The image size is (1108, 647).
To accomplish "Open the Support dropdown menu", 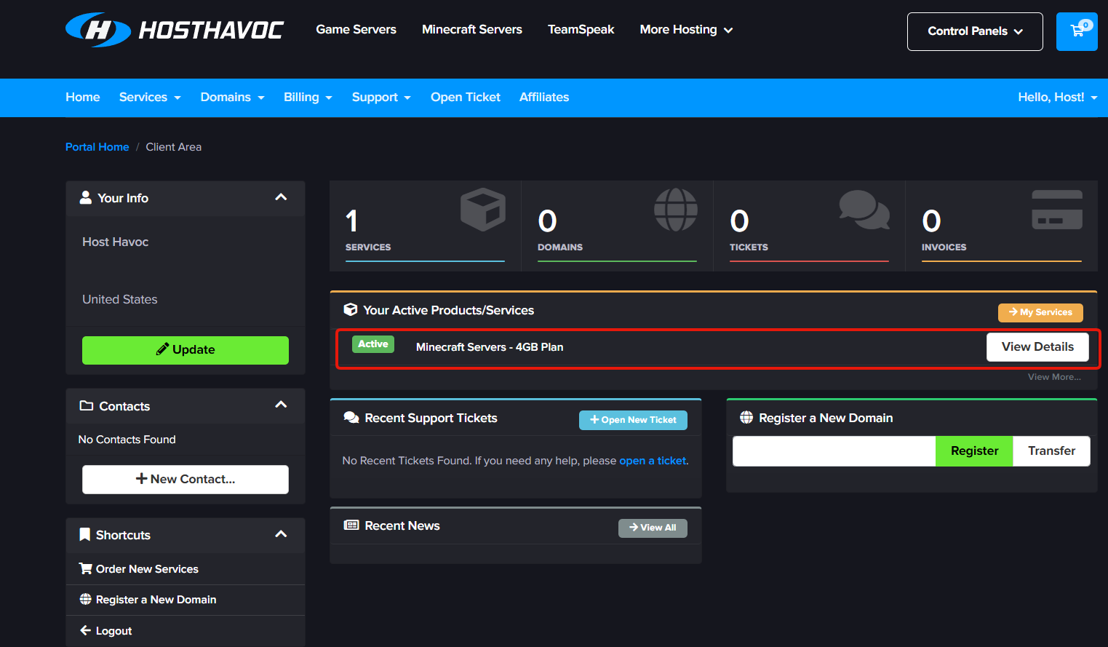I will point(381,98).
